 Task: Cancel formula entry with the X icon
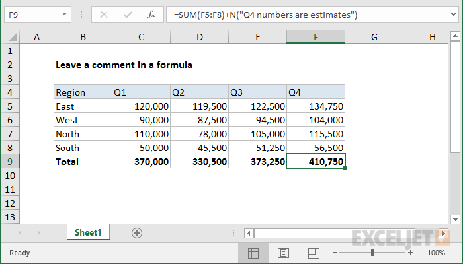104,15
